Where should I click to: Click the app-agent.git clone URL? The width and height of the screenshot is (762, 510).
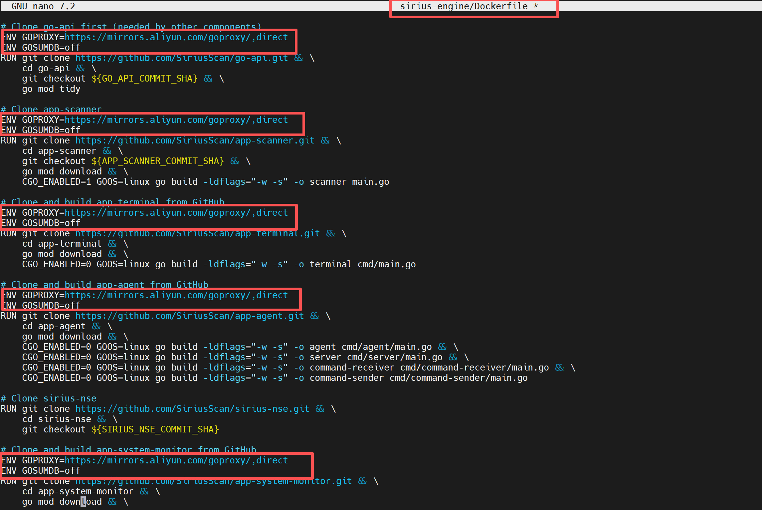[189, 316]
